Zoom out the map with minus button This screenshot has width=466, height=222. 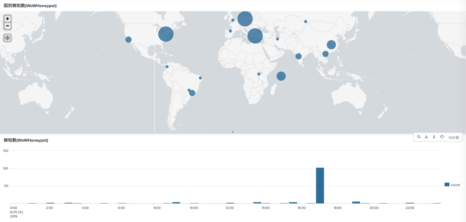(7, 26)
